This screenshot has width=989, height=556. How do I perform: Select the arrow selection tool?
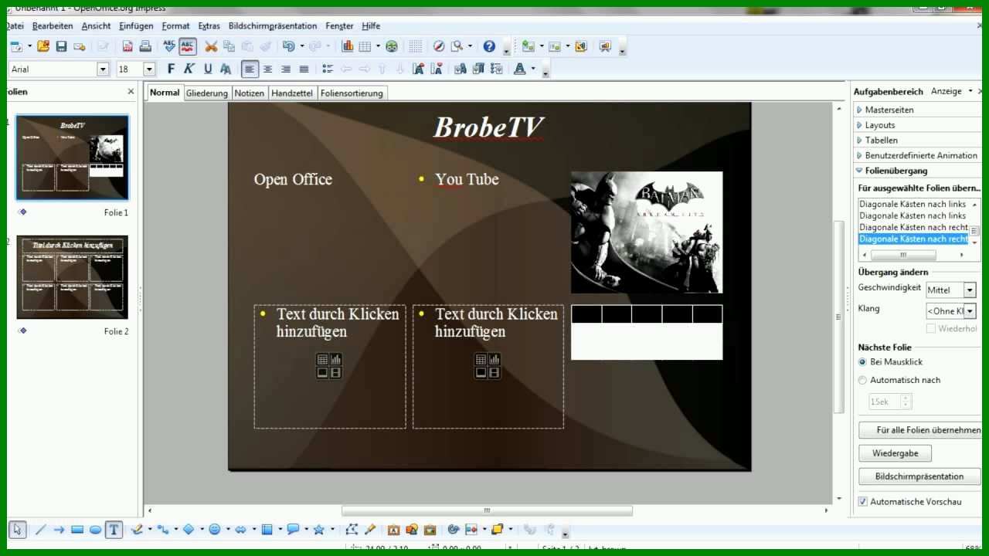(x=18, y=530)
